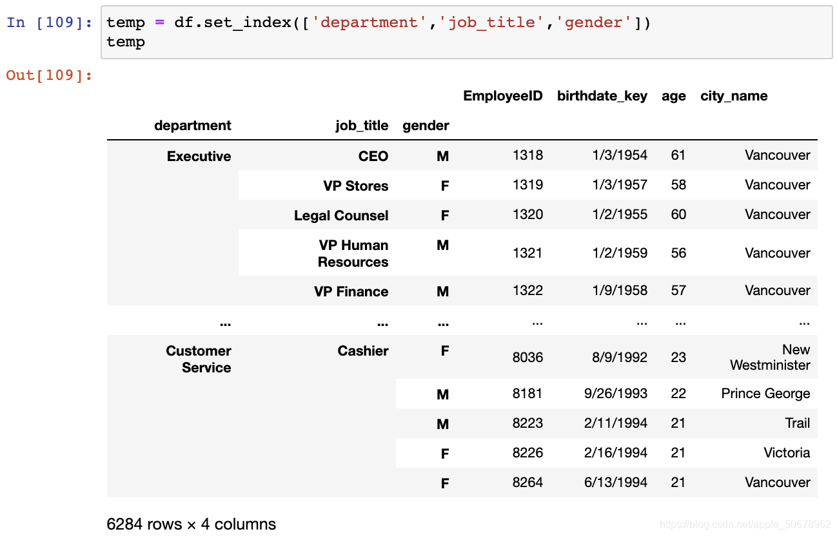Click EmployeeID value 1322
Viewport: 837px width, 536px height.
[x=527, y=291]
